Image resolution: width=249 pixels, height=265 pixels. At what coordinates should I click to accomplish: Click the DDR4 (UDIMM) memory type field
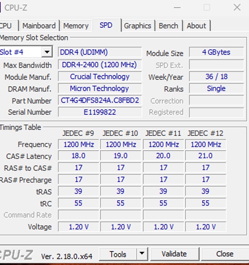tap(100, 52)
